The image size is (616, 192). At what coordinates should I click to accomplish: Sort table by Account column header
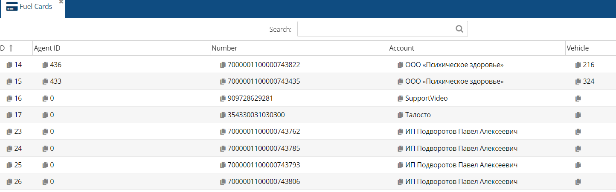click(x=402, y=48)
